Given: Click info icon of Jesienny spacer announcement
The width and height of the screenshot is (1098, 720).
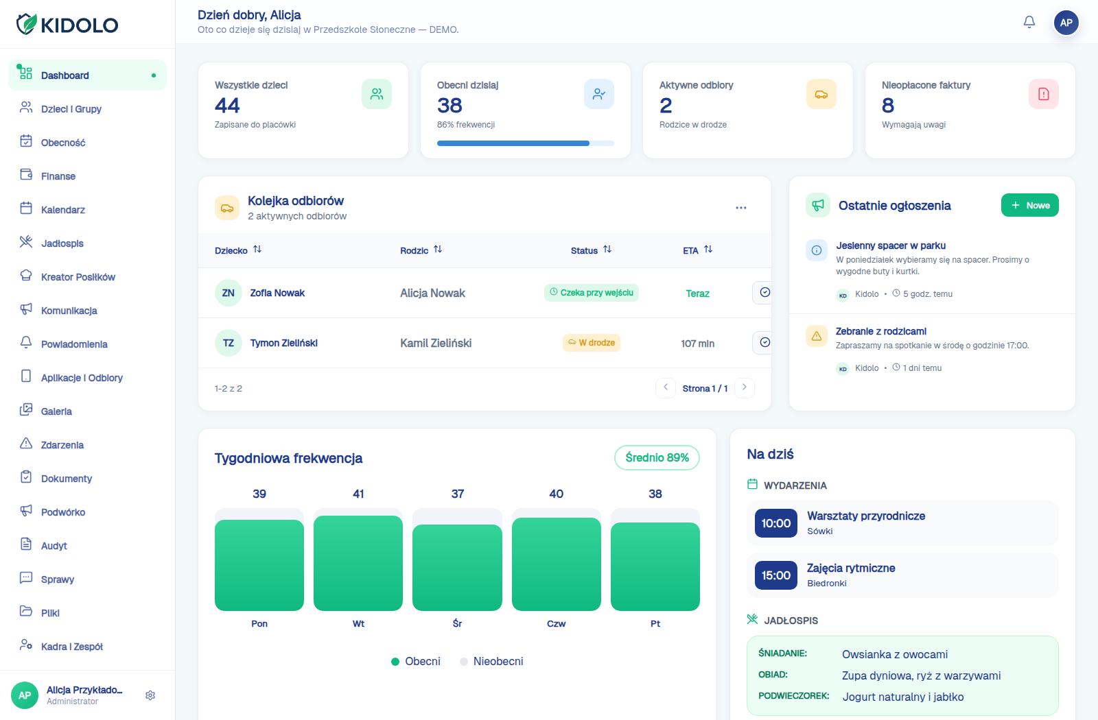Looking at the screenshot, I should (817, 250).
